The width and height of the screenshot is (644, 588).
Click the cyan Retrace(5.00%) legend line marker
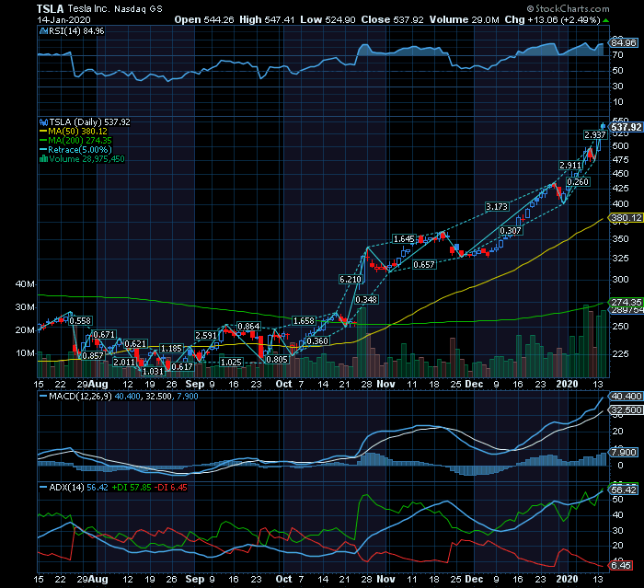(x=43, y=150)
